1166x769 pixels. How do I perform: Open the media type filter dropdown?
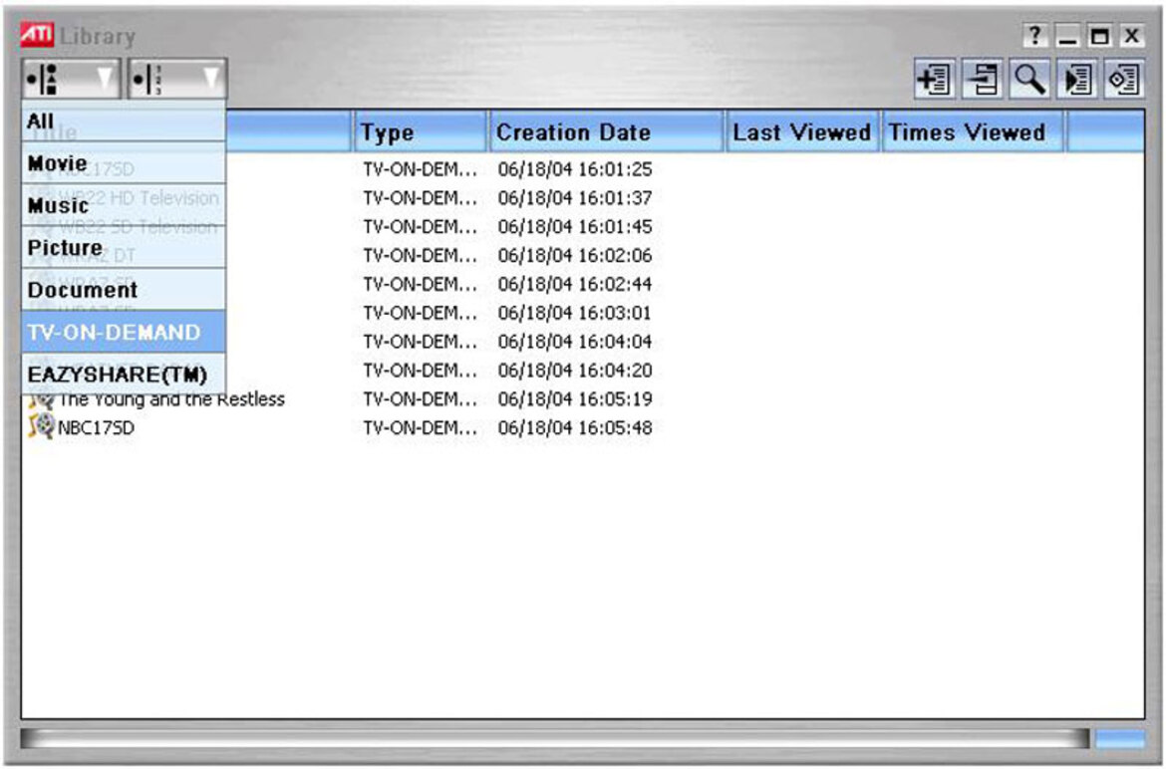[x=71, y=79]
